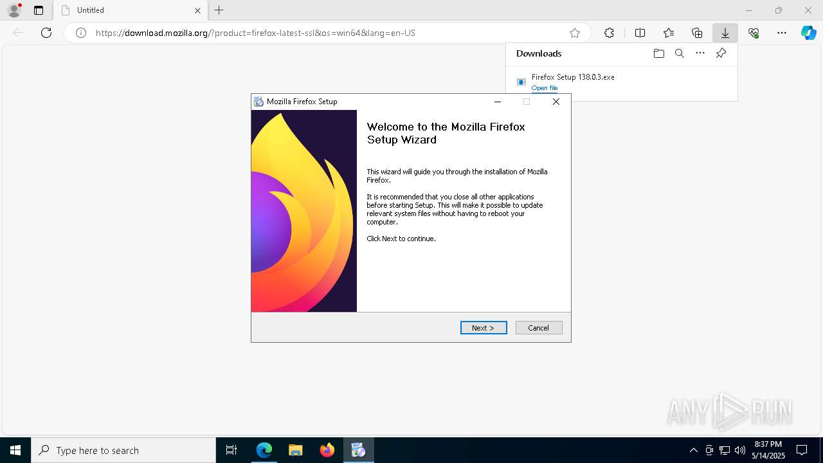Search downloads with magnifier icon
This screenshot has width=823, height=463.
[x=679, y=53]
